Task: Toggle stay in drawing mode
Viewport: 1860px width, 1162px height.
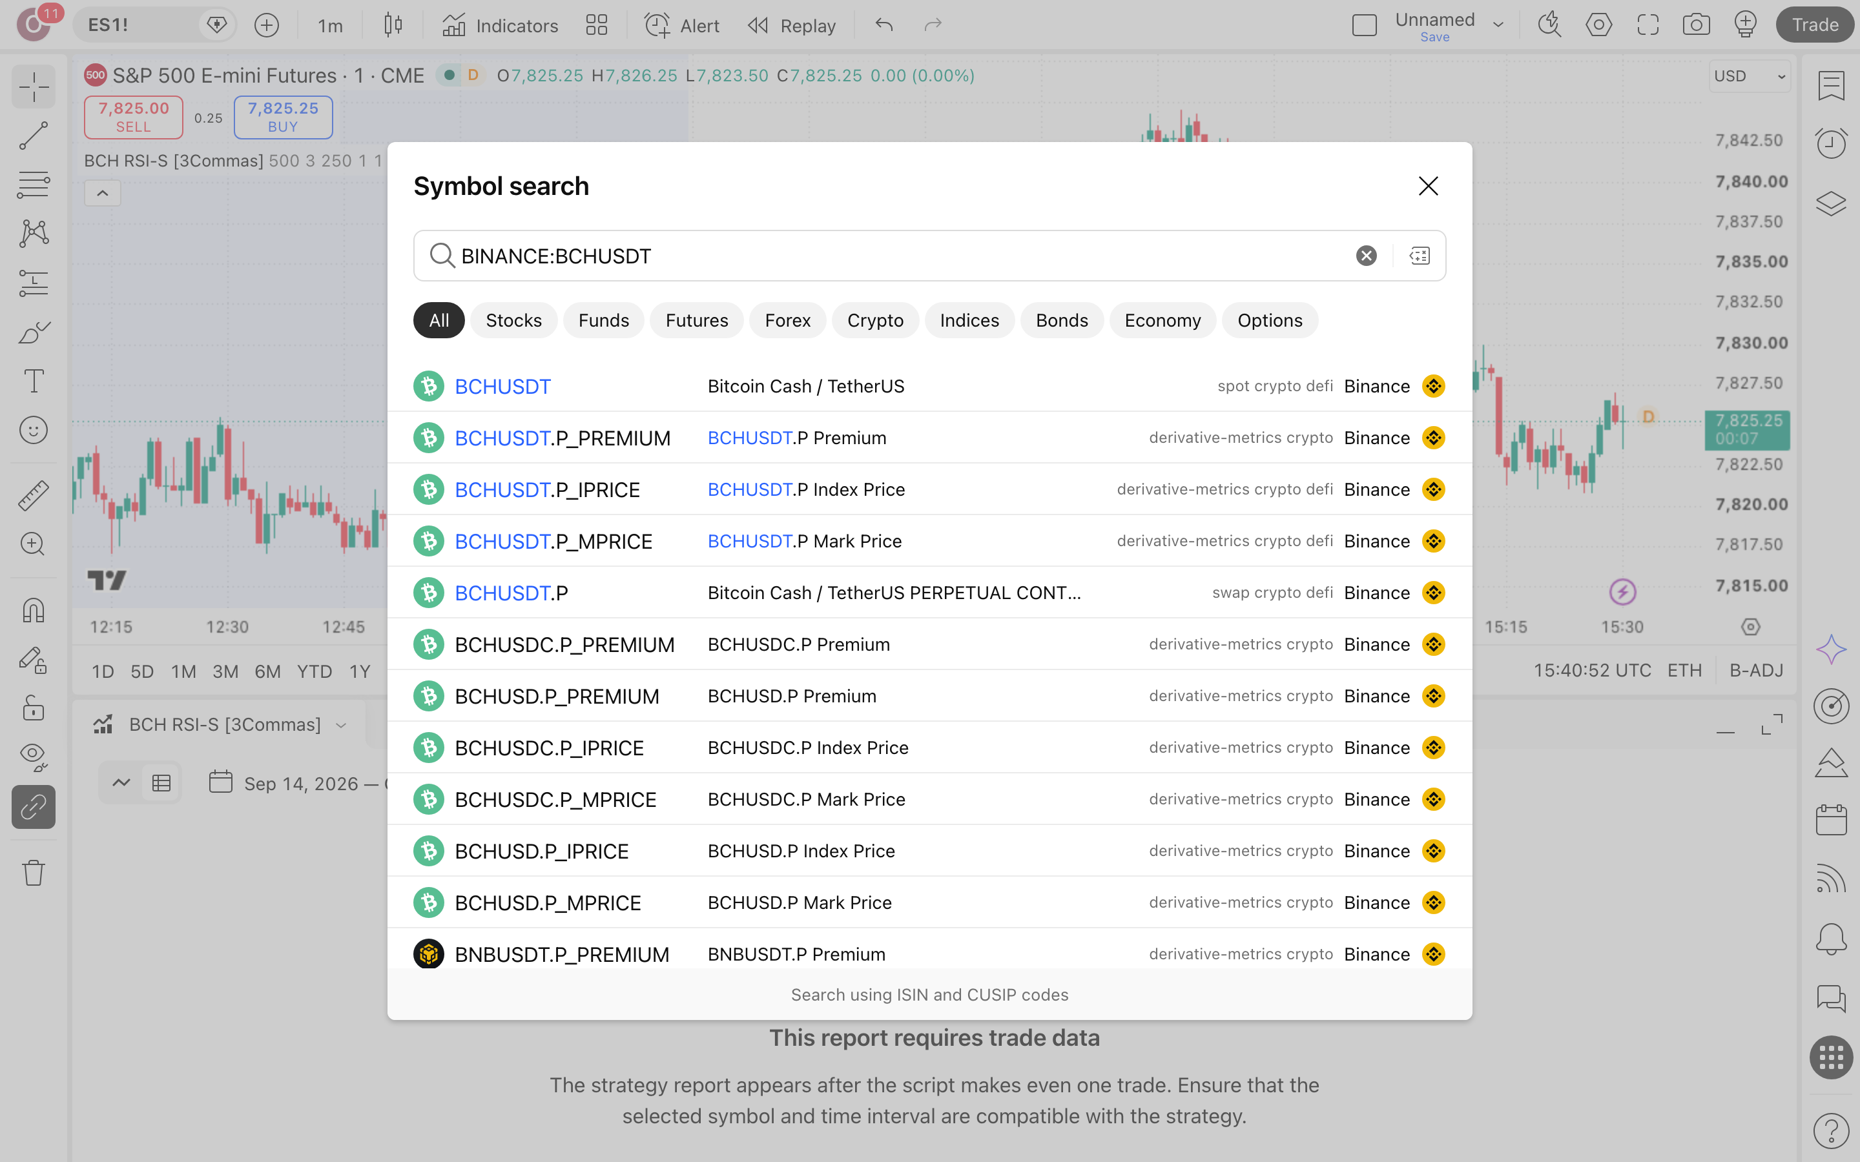Action: pos(34,660)
